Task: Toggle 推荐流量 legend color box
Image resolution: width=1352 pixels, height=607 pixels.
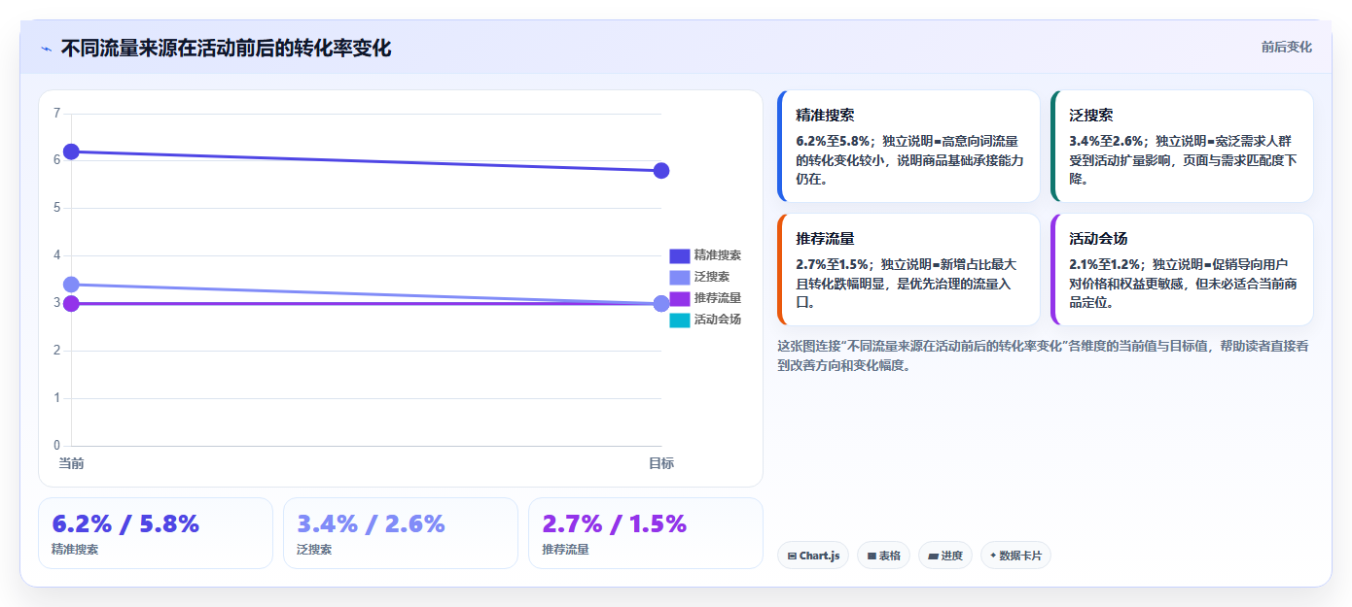Action: pyautogui.click(x=679, y=298)
